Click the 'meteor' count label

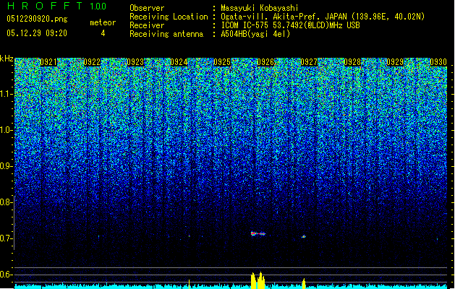pos(103,22)
